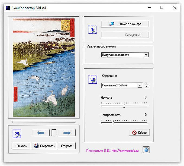Click the Контрастность slider handle
The height and width of the screenshot is (166, 184).
pyautogui.click(x=113, y=123)
